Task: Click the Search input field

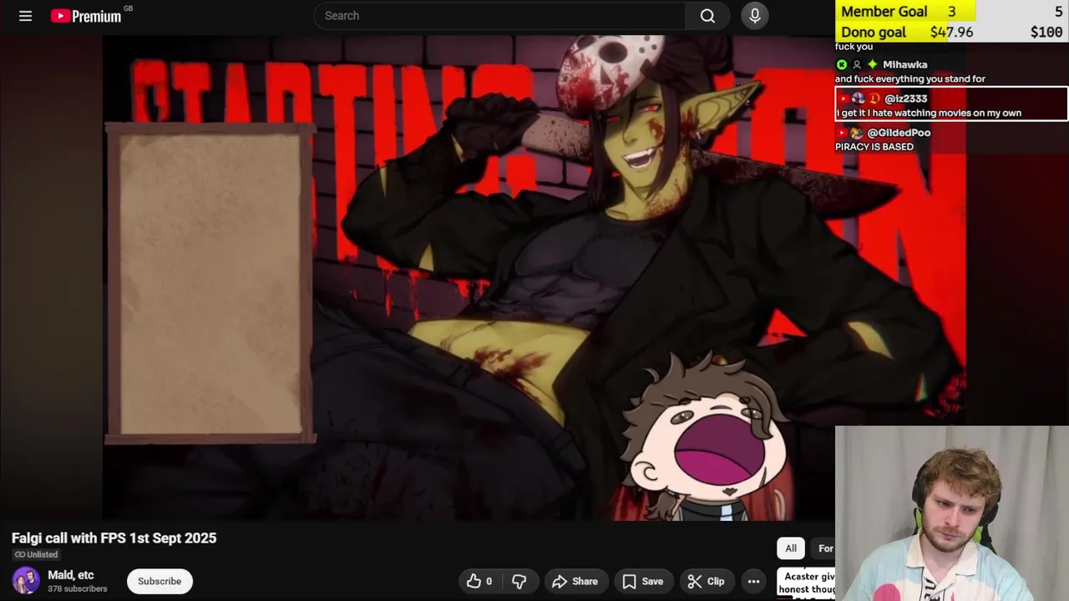Action: point(499,16)
